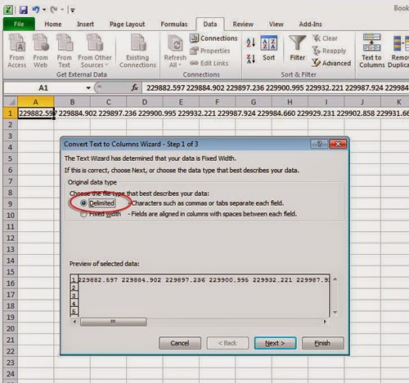
Task: Click Remove Duplicates in the ribbon
Action: pyautogui.click(x=398, y=51)
